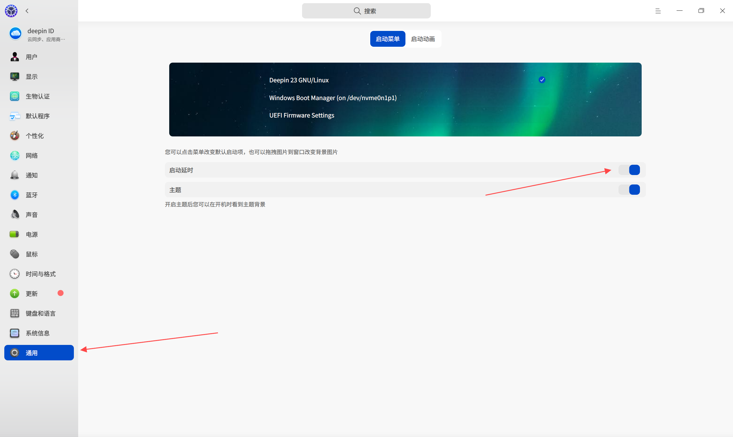Select Windows Boot Manager boot entry

333,98
